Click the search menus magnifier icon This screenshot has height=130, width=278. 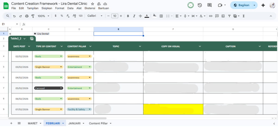pyautogui.click(x=8, y=16)
